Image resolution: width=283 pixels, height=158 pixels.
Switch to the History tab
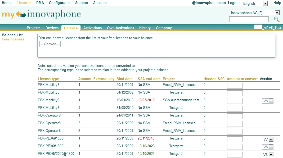145,28
